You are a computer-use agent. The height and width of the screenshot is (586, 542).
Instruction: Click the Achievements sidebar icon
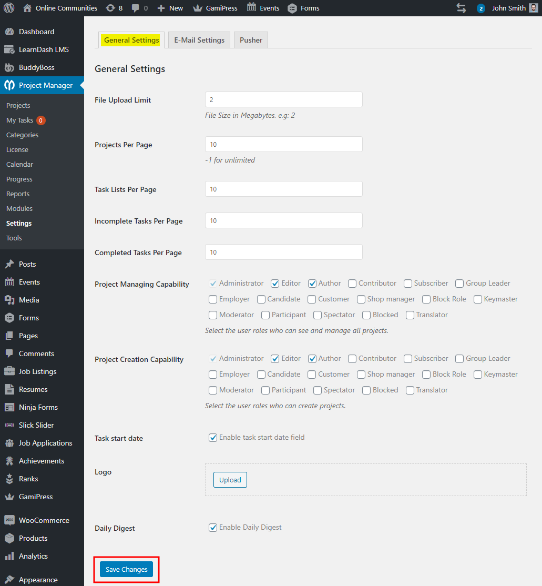(x=9, y=461)
